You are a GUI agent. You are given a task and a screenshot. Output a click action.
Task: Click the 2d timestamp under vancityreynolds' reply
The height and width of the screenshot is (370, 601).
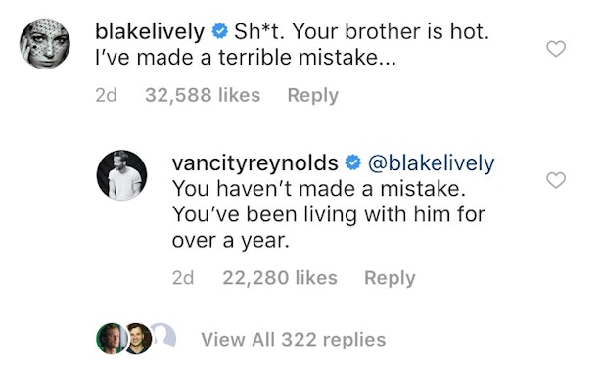point(183,278)
